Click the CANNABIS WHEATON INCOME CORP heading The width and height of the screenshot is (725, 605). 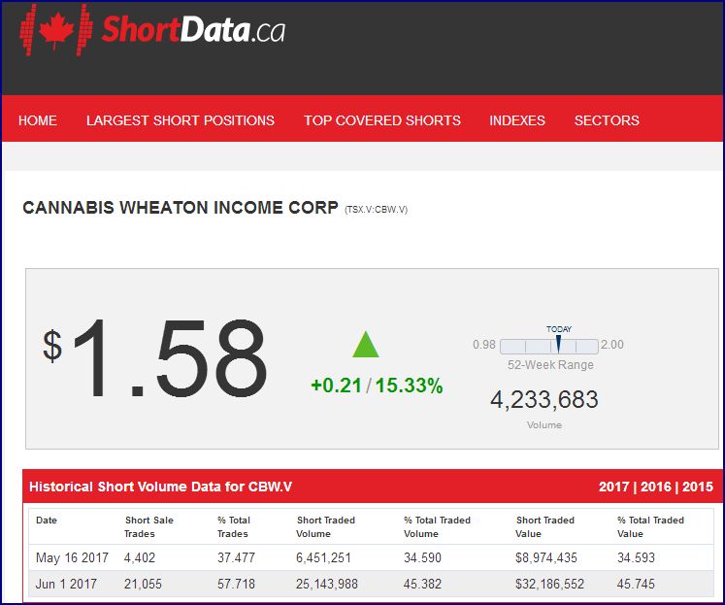coord(181,207)
